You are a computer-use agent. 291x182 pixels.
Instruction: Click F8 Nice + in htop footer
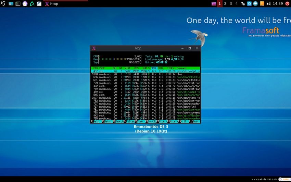pos(173,121)
